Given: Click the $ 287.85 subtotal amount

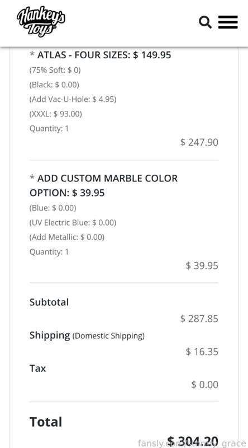Looking at the screenshot, I should [x=199, y=318].
